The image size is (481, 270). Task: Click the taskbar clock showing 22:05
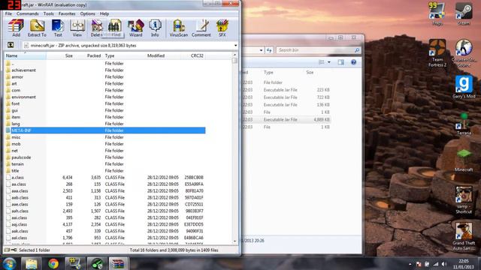pyautogui.click(x=464, y=264)
